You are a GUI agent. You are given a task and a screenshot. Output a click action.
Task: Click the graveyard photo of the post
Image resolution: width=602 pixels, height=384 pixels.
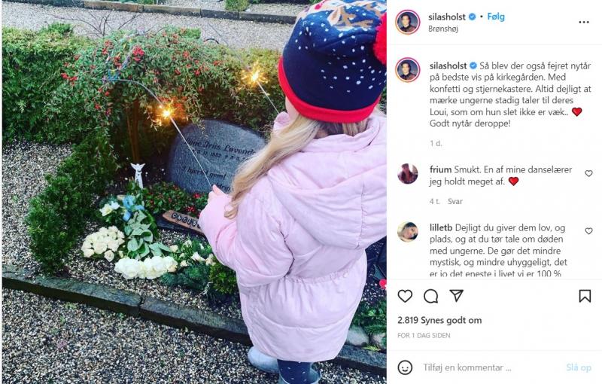[x=194, y=192]
